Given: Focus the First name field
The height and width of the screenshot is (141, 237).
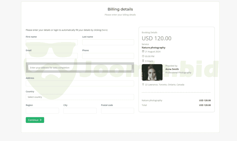Looking at the screenshot, I should [x=52, y=42].
